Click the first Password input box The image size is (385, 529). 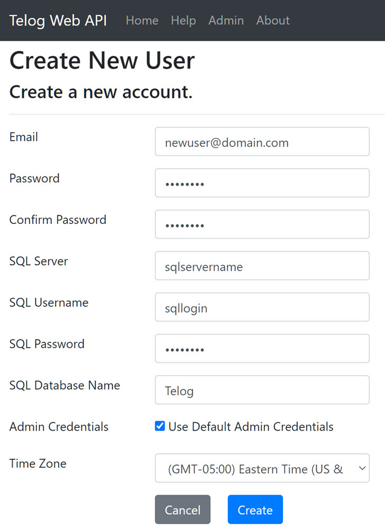[x=262, y=183]
